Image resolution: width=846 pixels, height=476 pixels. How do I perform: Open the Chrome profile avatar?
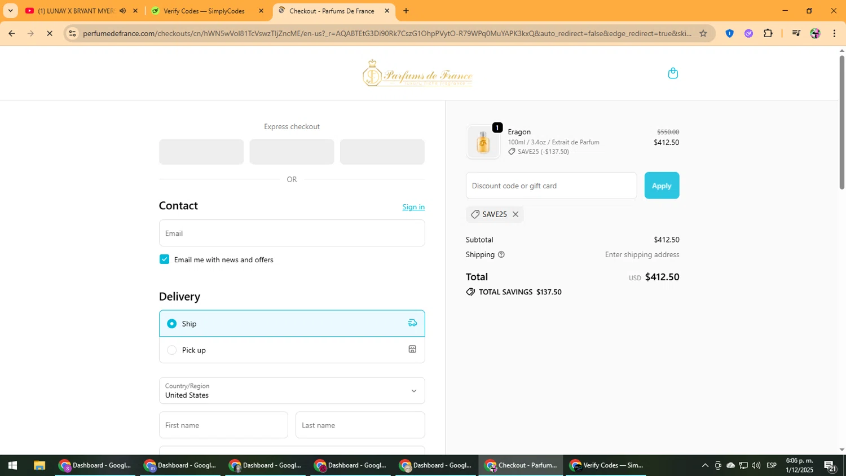click(x=815, y=33)
